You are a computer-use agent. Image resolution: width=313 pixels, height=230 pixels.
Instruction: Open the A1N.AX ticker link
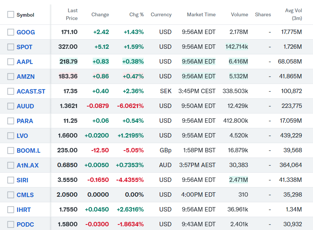pyautogui.click(x=28, y=165)
